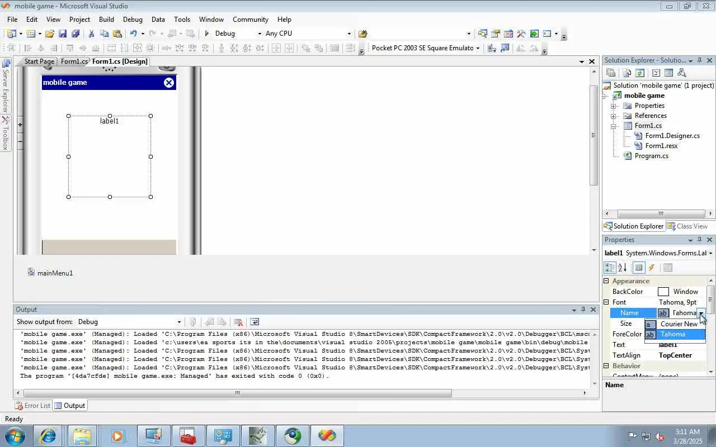
Task: Click Show All Files in Solution Explorer
Action: (x=627, y=73)
